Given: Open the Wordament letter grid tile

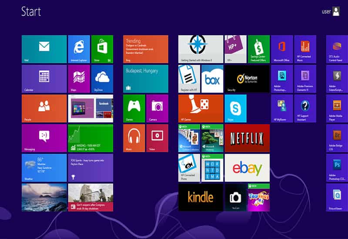Looking at the screenshot, I should [x=212, y=168].
